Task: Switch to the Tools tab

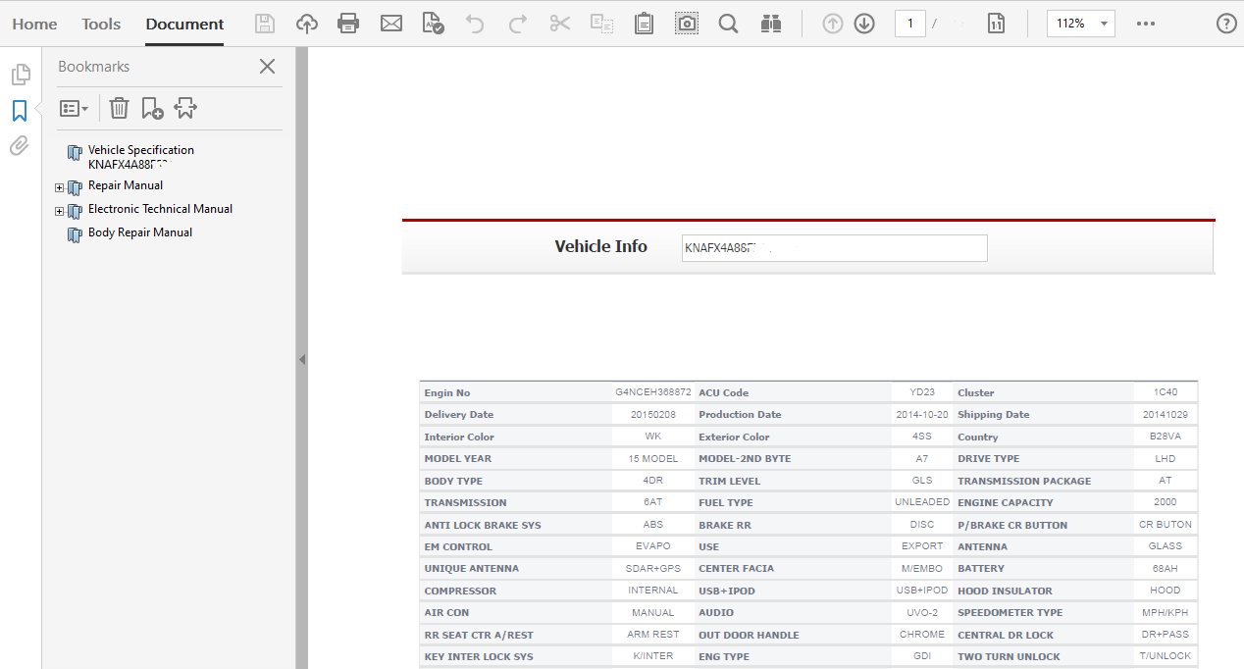Action: tap(101, 24)
